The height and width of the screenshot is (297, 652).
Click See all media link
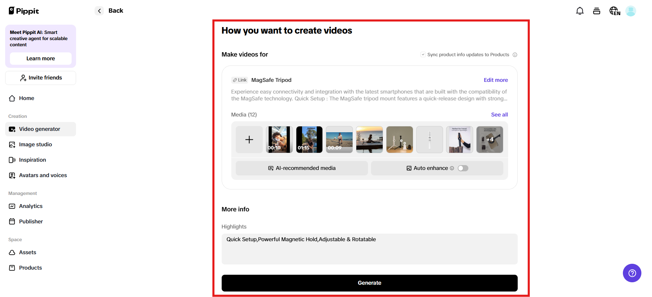[x=500, y=115]
